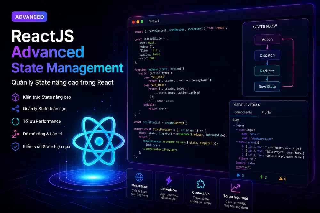Click the share-nodes icon beside Quản lý State
Image resolution: width=320 pixels, height=213 pixels.
coord(15,109)
